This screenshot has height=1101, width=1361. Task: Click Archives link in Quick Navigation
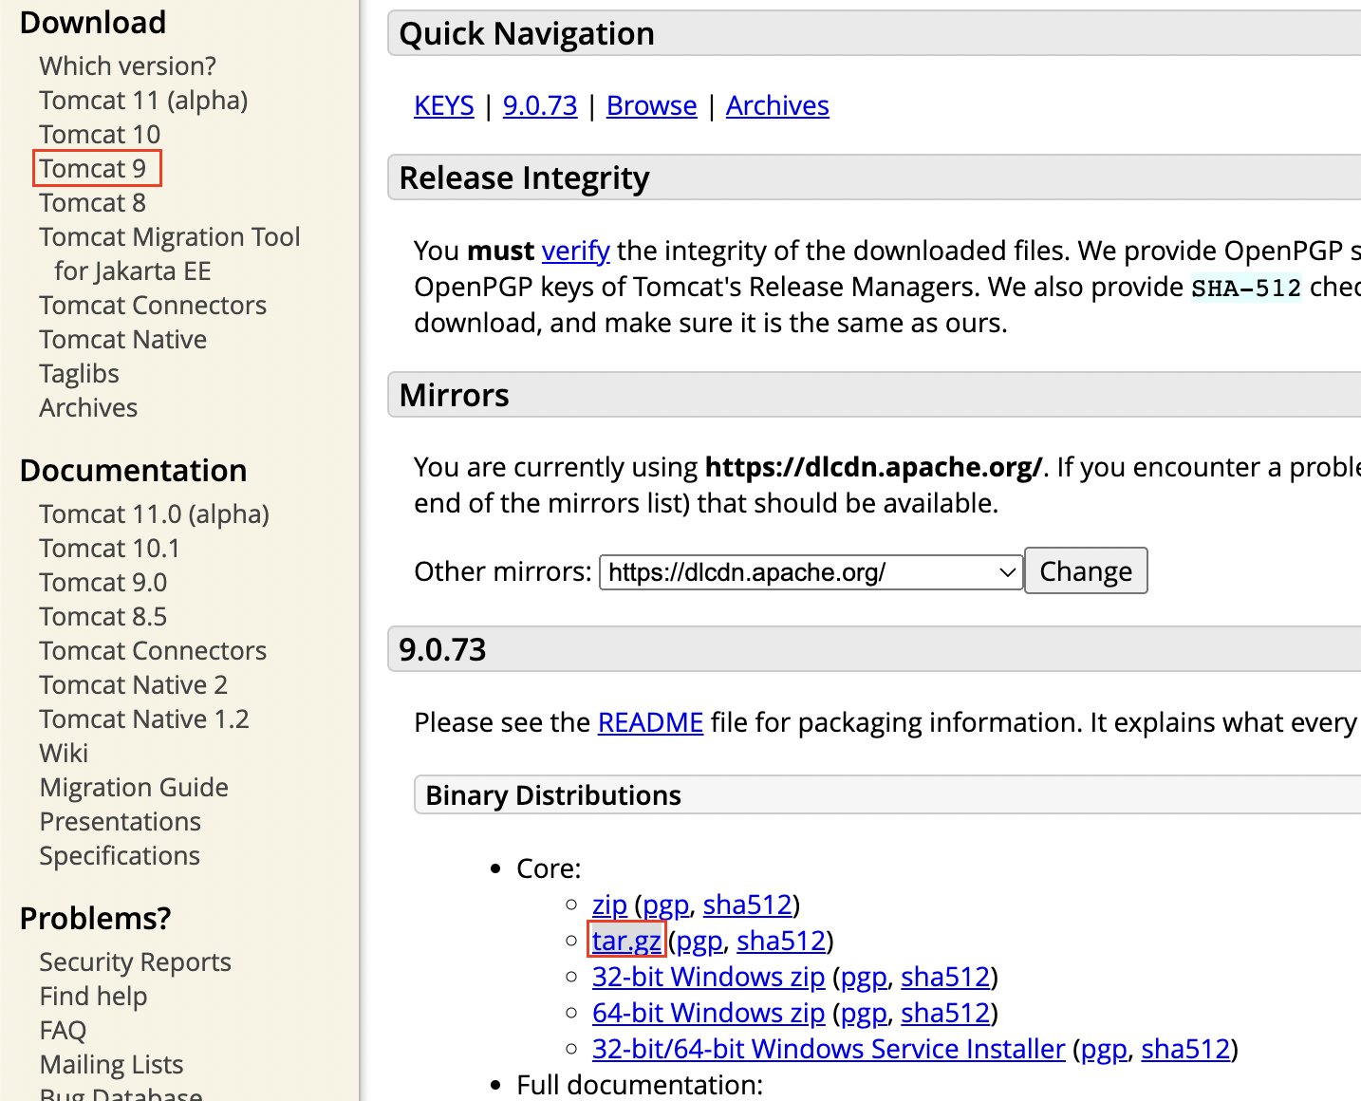pos(777,105)
